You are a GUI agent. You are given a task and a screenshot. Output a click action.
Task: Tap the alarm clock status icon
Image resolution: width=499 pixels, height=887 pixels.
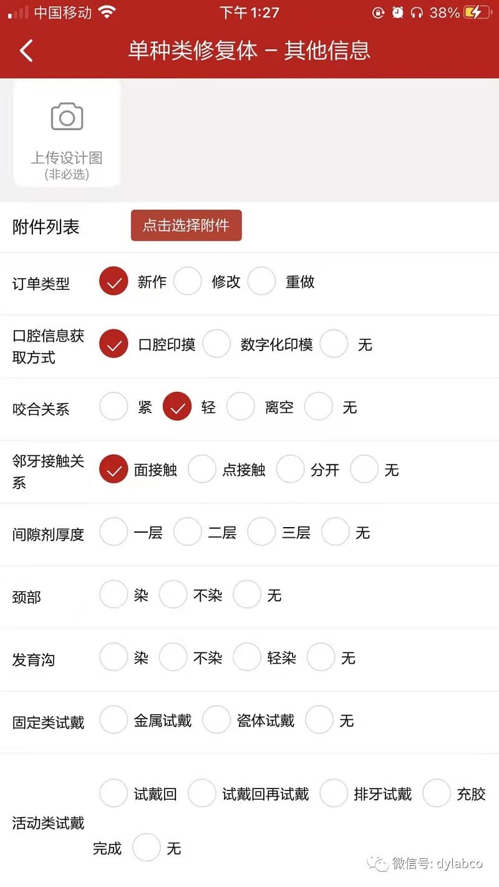(397, 12)
